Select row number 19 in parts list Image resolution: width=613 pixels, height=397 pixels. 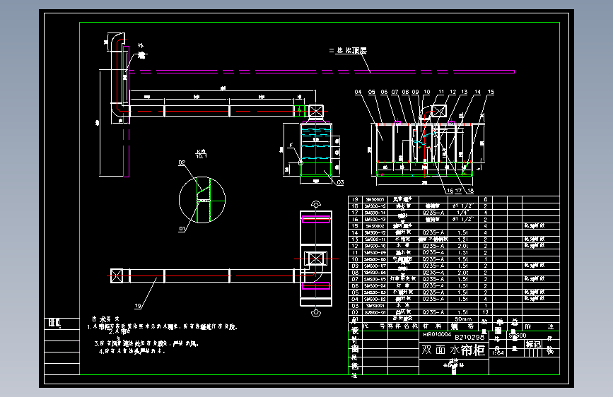click(355, 199)
